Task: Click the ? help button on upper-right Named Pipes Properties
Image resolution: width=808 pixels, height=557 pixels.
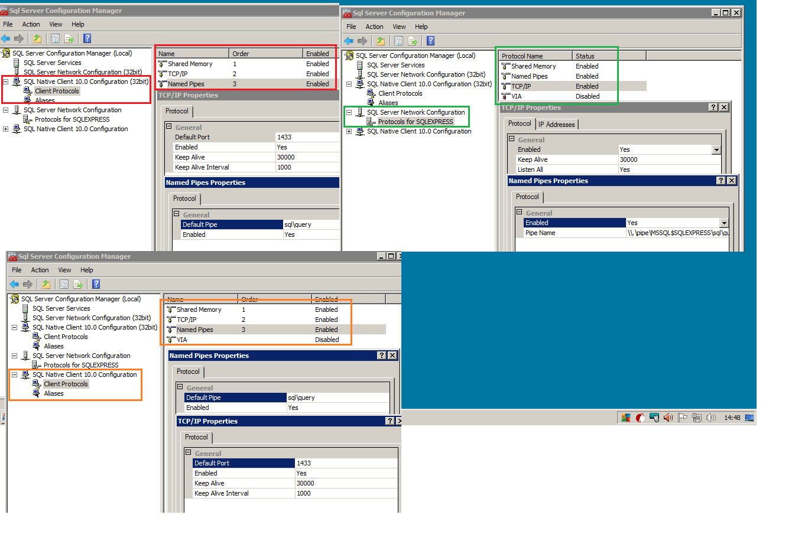Action: tap(721, 180)
